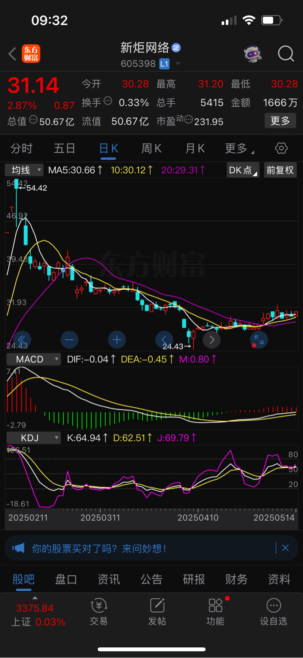Tap the current price 31.14
Viewport: 303px width, 658px height.
click(x=33, y=85)
